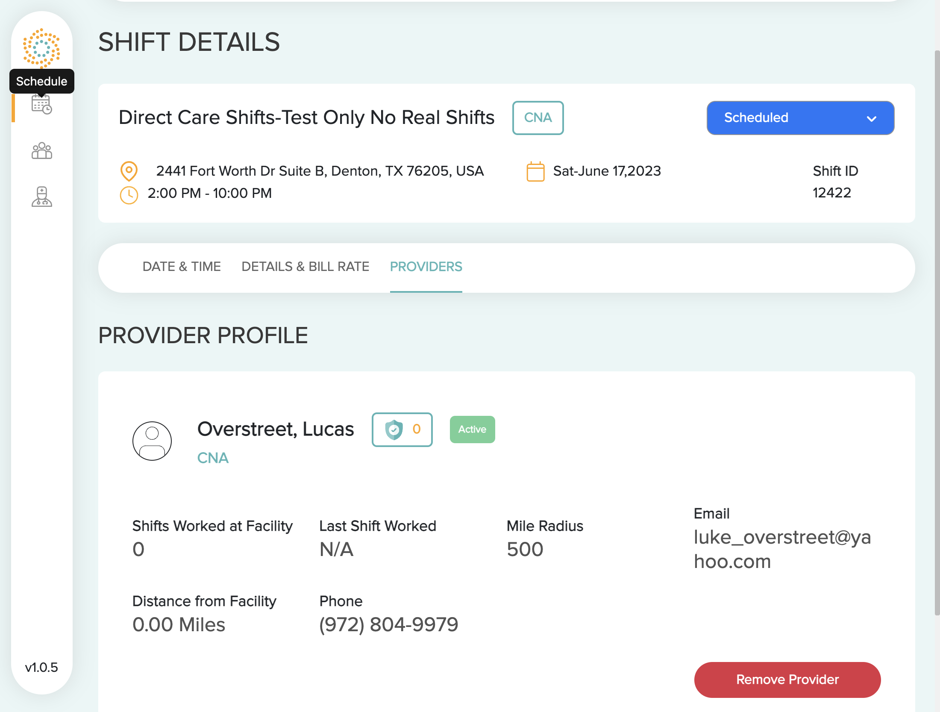Click the Shift ID value 12422
The height and width of the screenshot is (712, 940).
pyautogui.click(x=831, y=193)
